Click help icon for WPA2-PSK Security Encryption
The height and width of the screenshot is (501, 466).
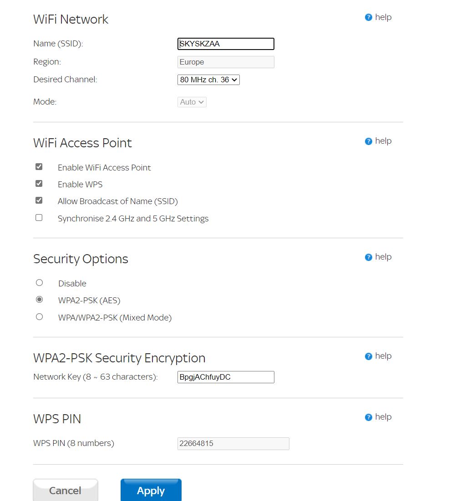[369, 356]
